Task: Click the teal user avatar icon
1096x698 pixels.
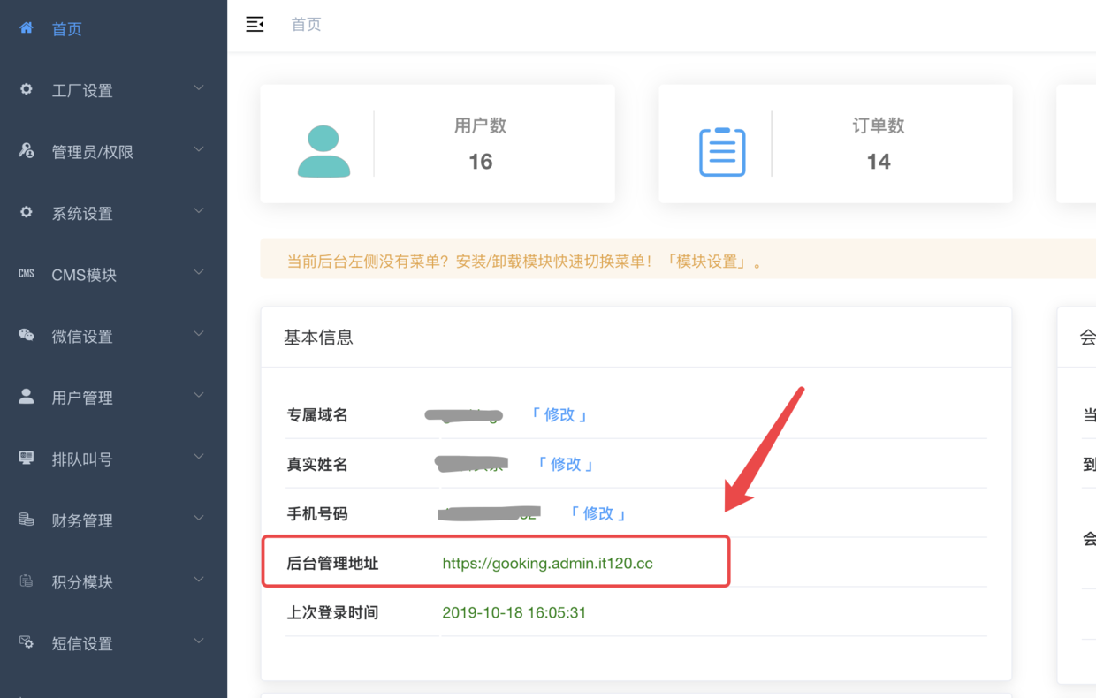Action: 323,151
